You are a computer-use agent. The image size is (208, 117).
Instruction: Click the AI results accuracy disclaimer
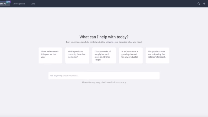coord(104,82)
